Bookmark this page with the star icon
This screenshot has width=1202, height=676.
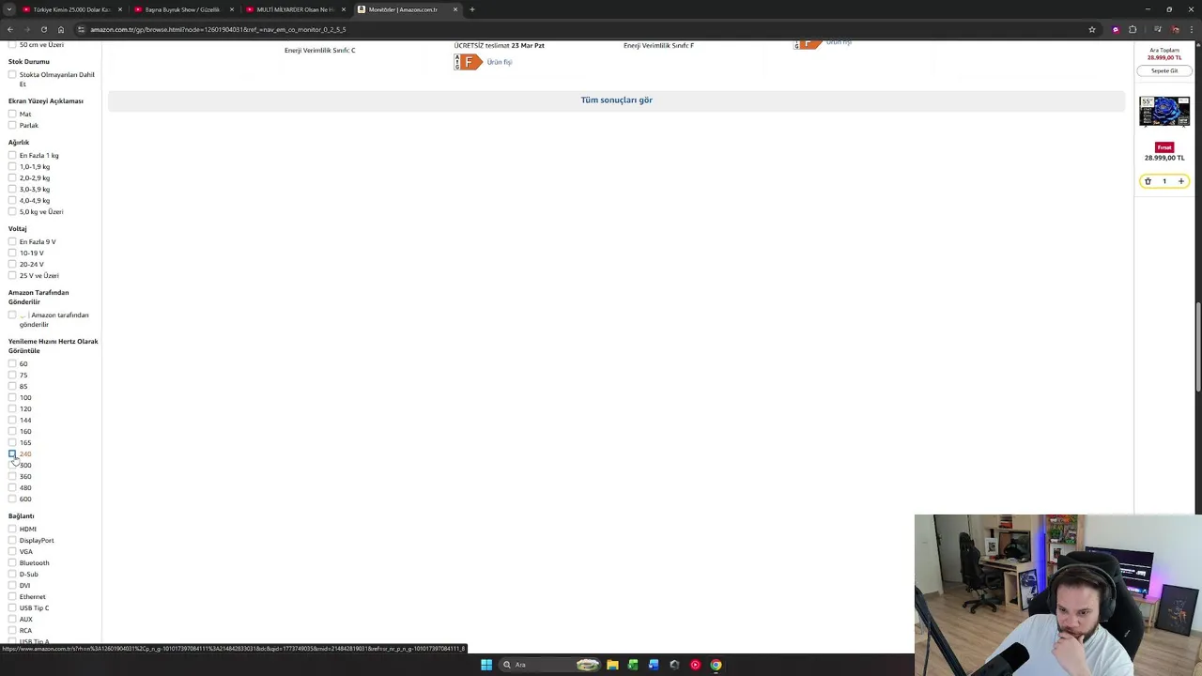1092,29
